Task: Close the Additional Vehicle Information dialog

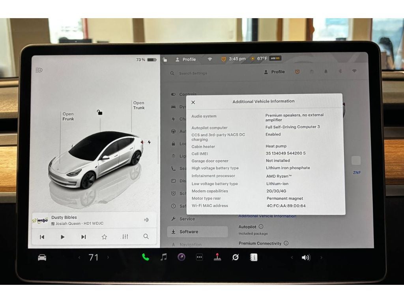Action: [x=193, y=102]
